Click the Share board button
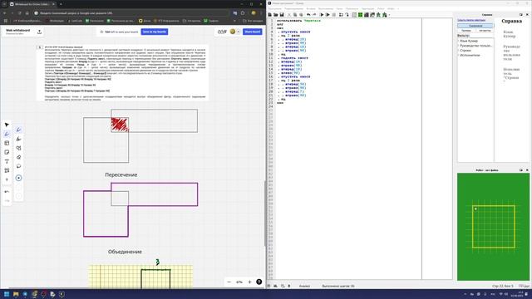Image resolution: width=532 pixels, height=299 pixels. coord(253,32)
